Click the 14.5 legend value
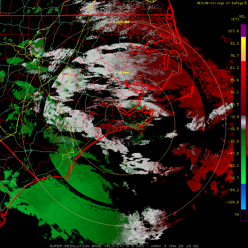This screenshot has width=248, height=248. tap(234, 104)
